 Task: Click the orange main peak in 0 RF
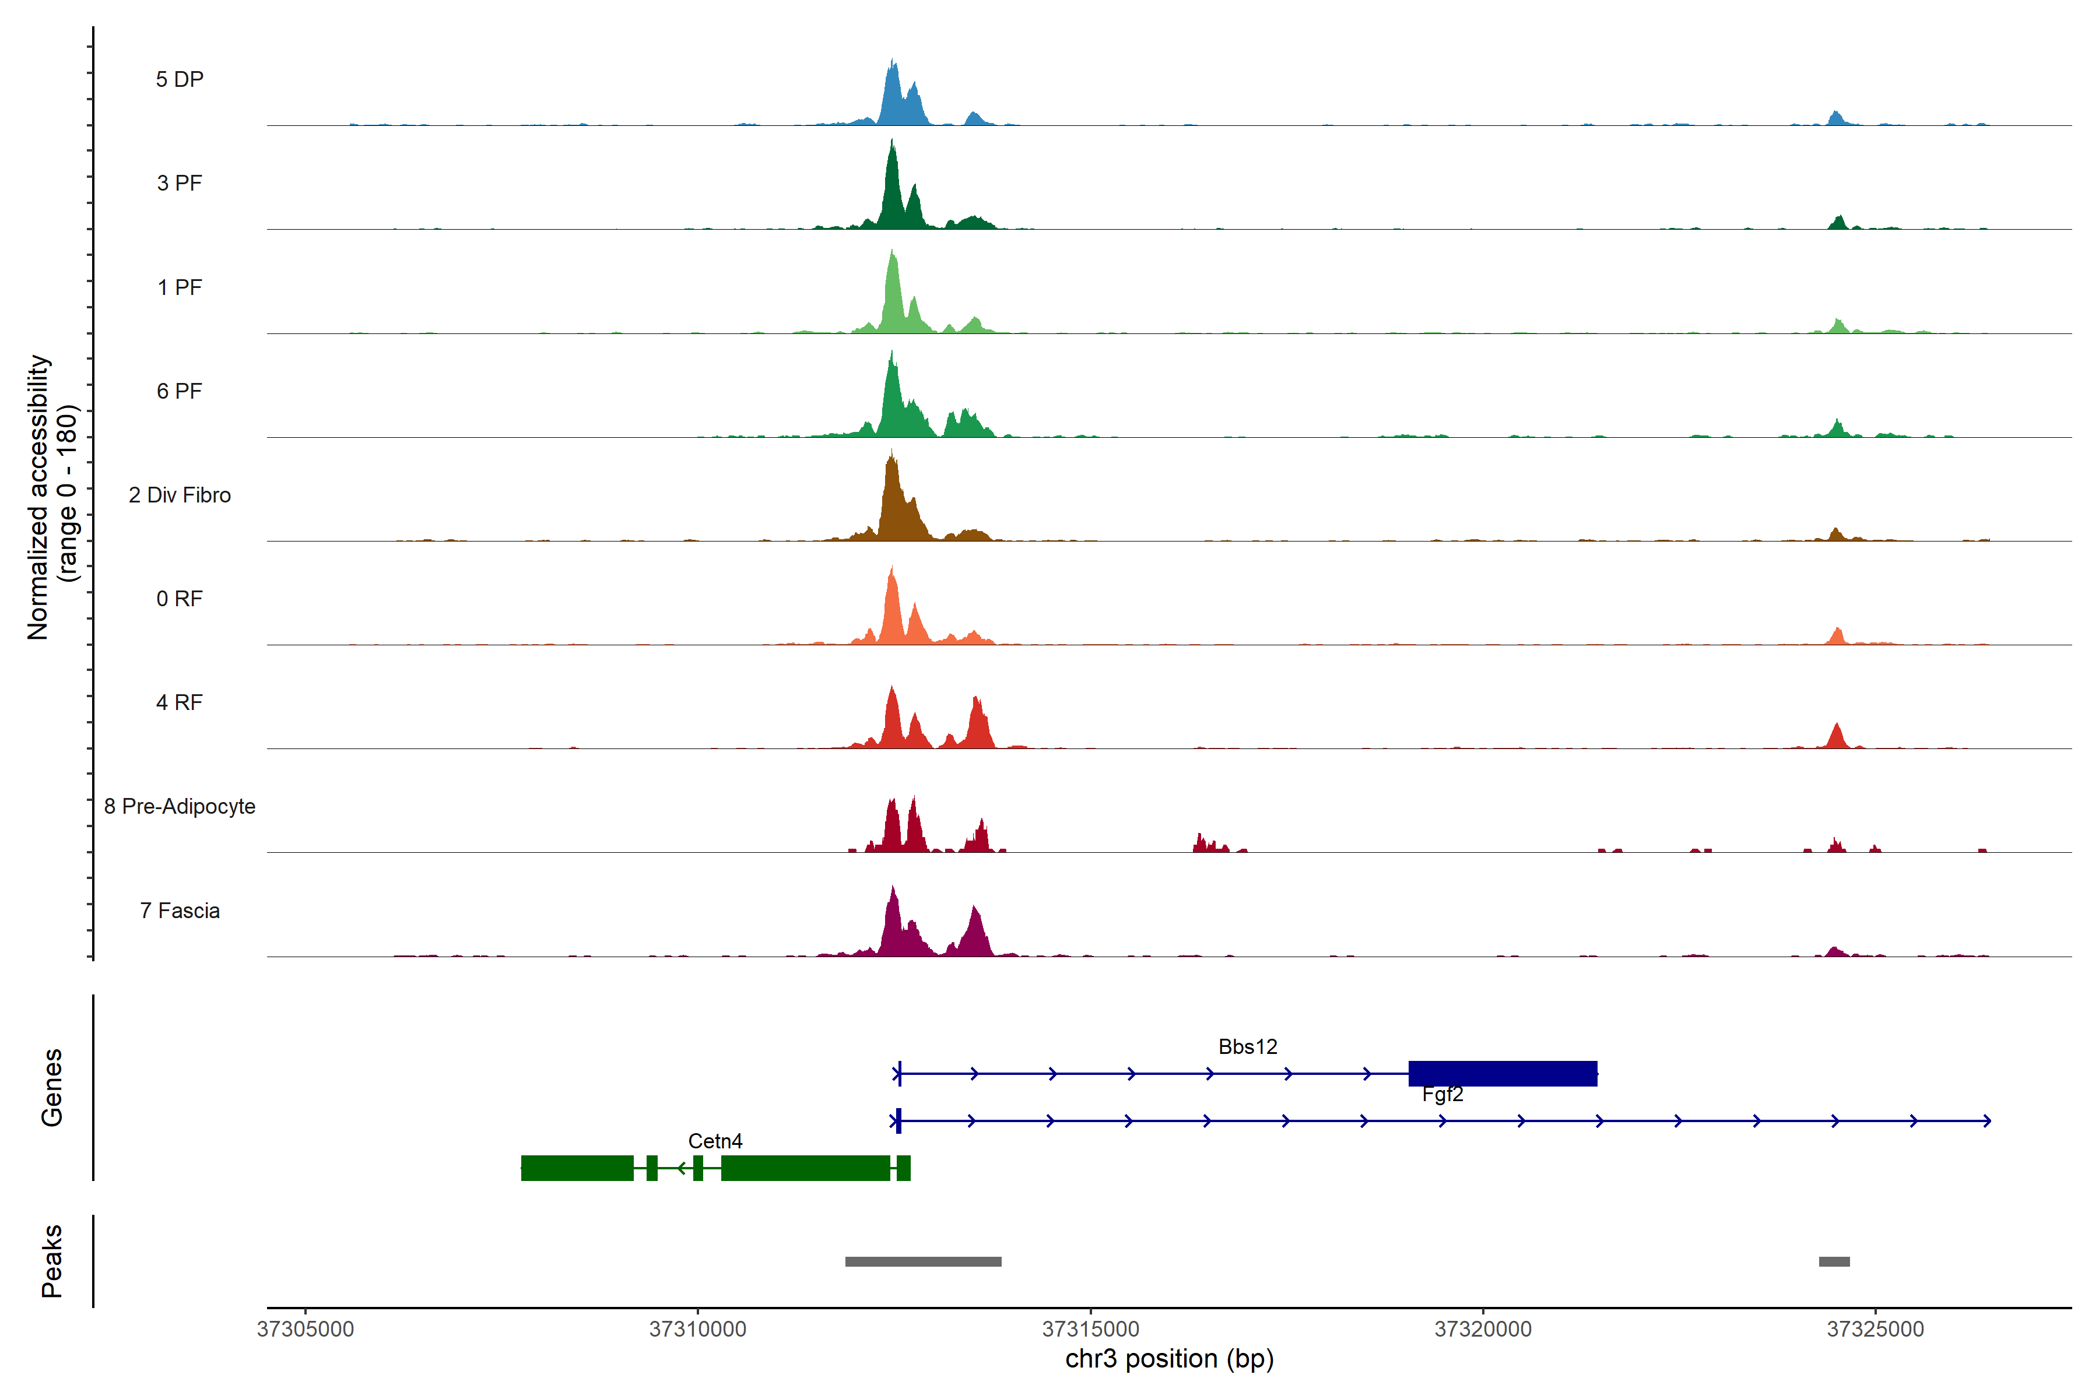pos(893,611)
